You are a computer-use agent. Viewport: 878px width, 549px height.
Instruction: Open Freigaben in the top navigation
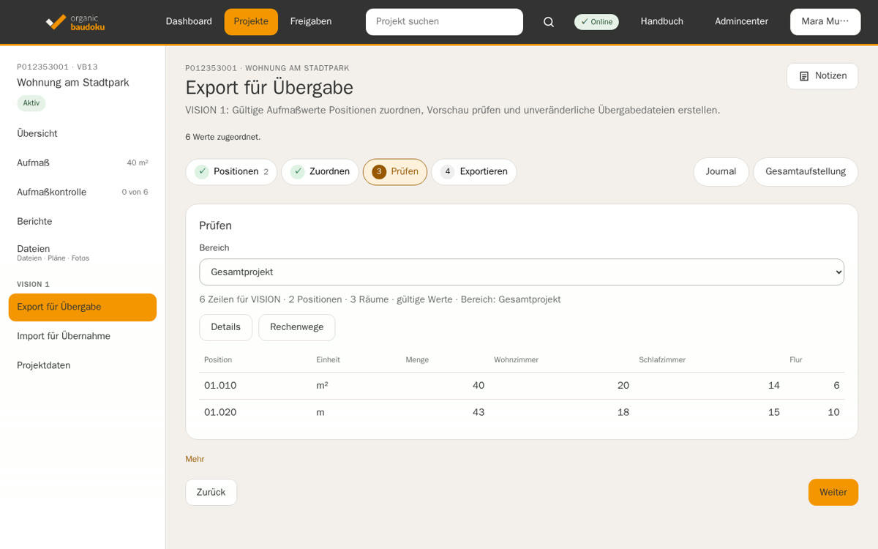pyautogui.click(x=311, y=22)
